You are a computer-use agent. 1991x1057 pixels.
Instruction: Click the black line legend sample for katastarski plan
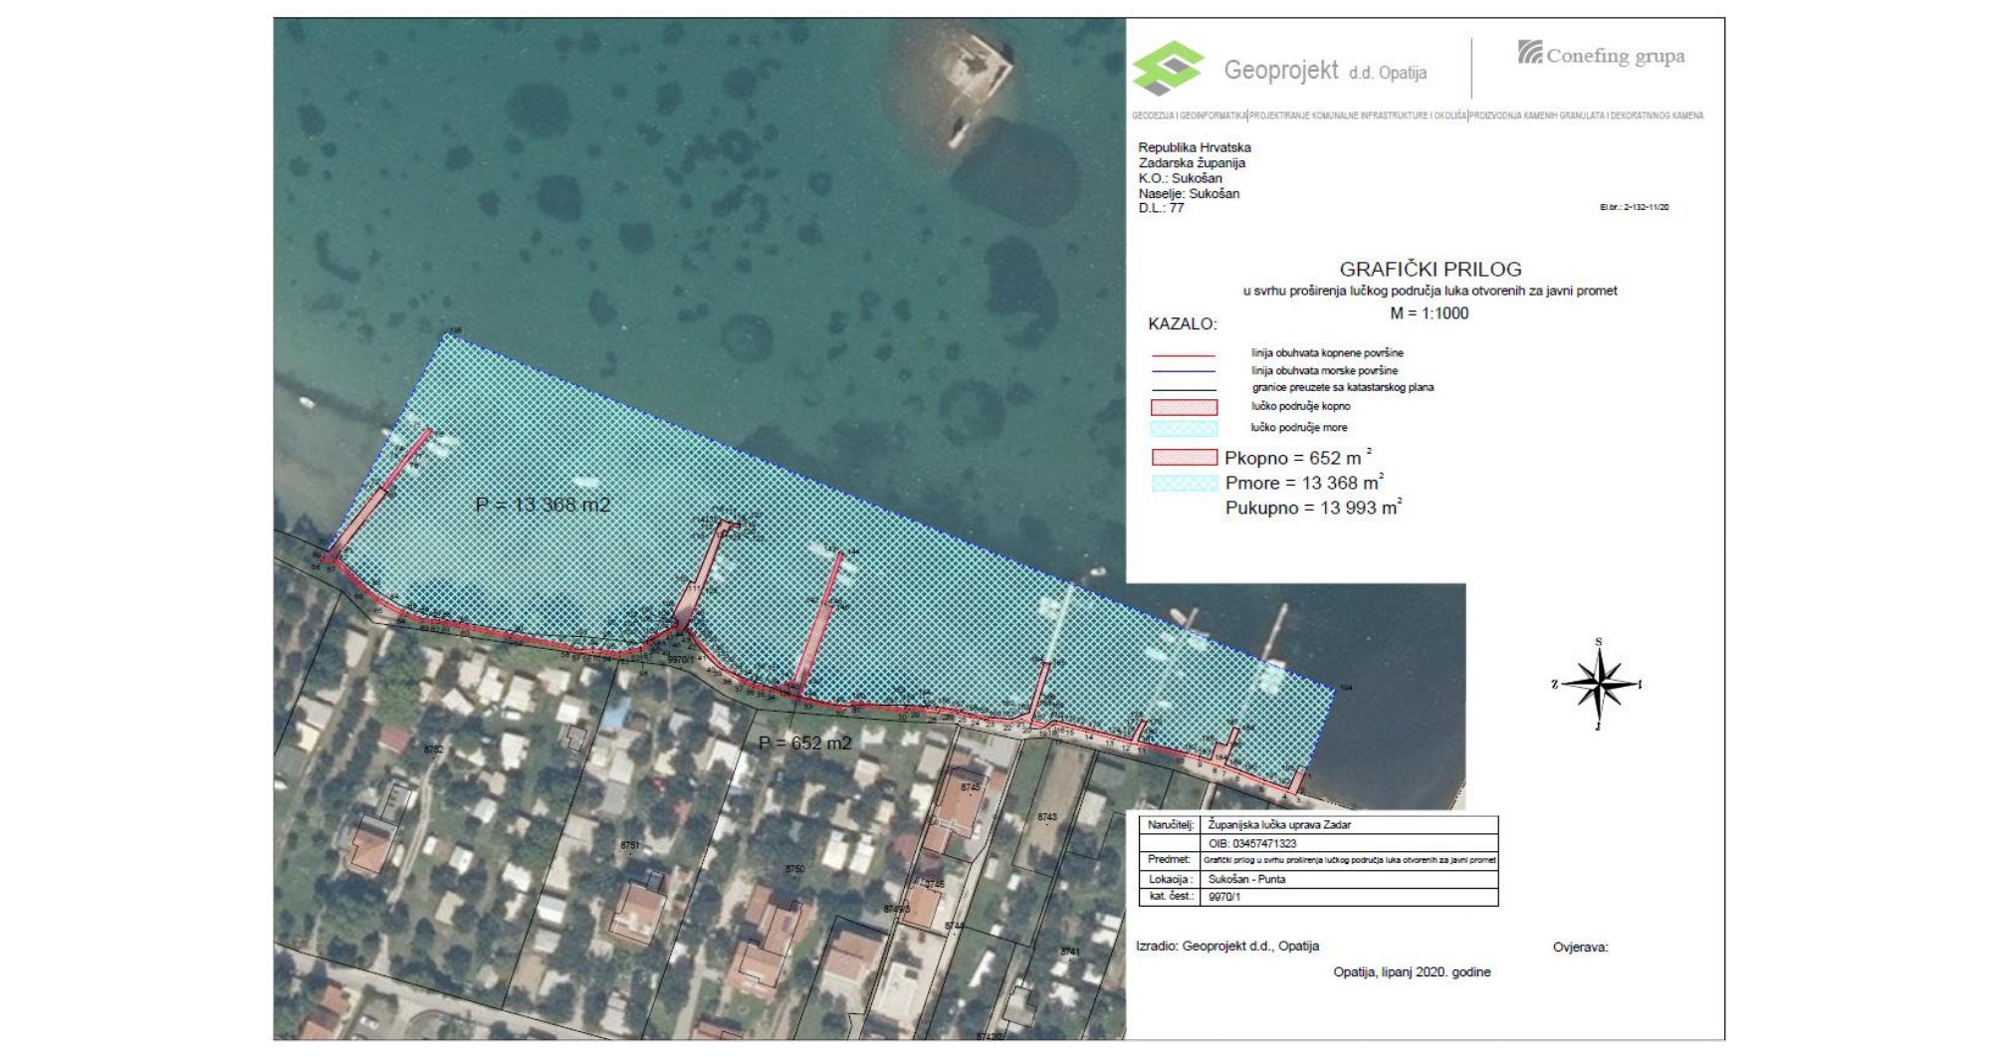tap(1183, 389)
